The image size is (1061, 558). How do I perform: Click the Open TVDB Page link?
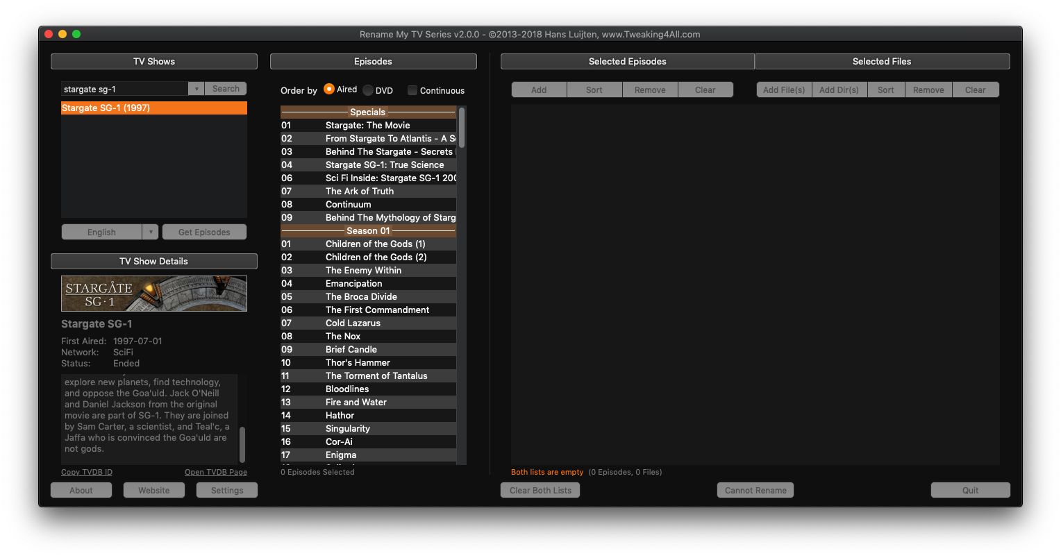216,472
